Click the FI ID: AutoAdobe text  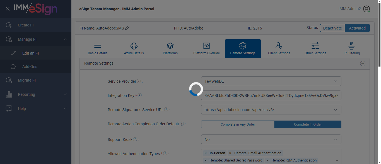[189, 28]
